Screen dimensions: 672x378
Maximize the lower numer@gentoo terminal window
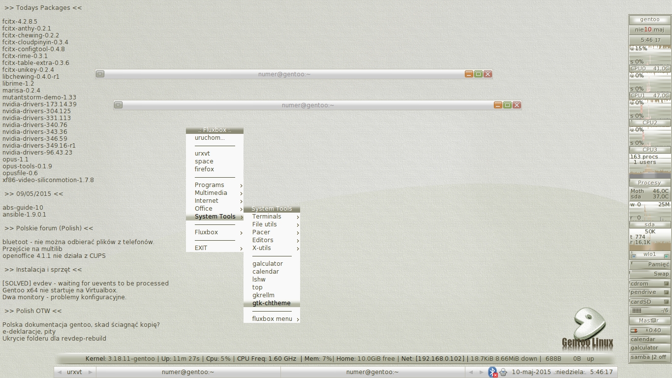(507, 105)
